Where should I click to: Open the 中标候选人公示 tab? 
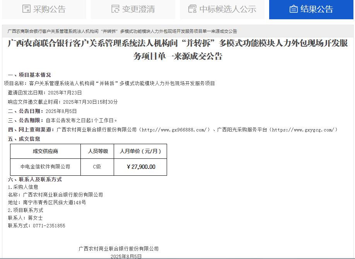tap(222, 9)
